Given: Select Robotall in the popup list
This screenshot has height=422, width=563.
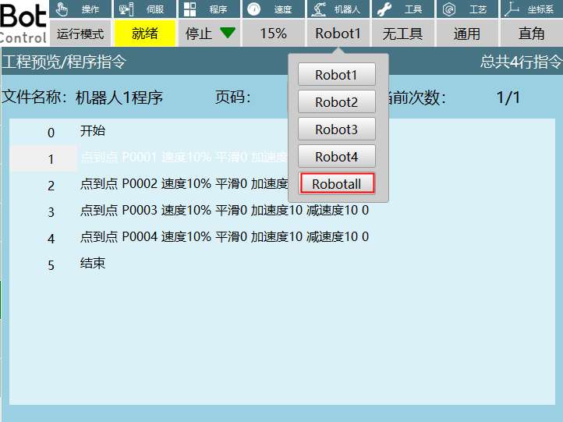Looking at the screenshot, I should coord(337,184).
